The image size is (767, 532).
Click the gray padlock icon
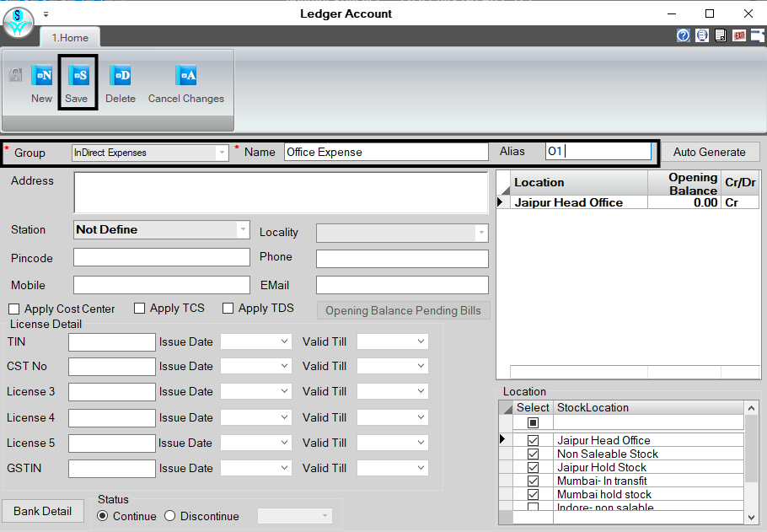15,76
